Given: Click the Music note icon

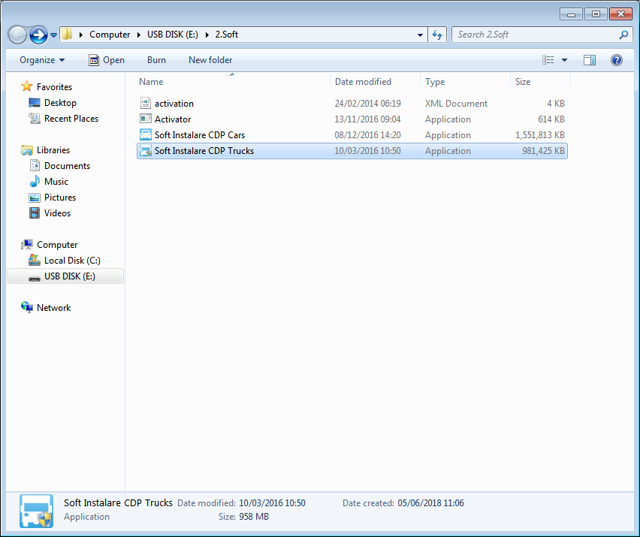Looking at the screenshot, I should tap(35, 181).
